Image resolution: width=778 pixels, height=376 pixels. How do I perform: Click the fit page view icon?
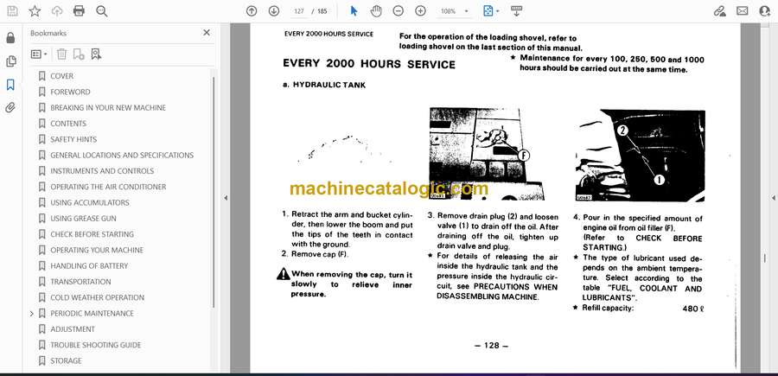click(488, 11)
